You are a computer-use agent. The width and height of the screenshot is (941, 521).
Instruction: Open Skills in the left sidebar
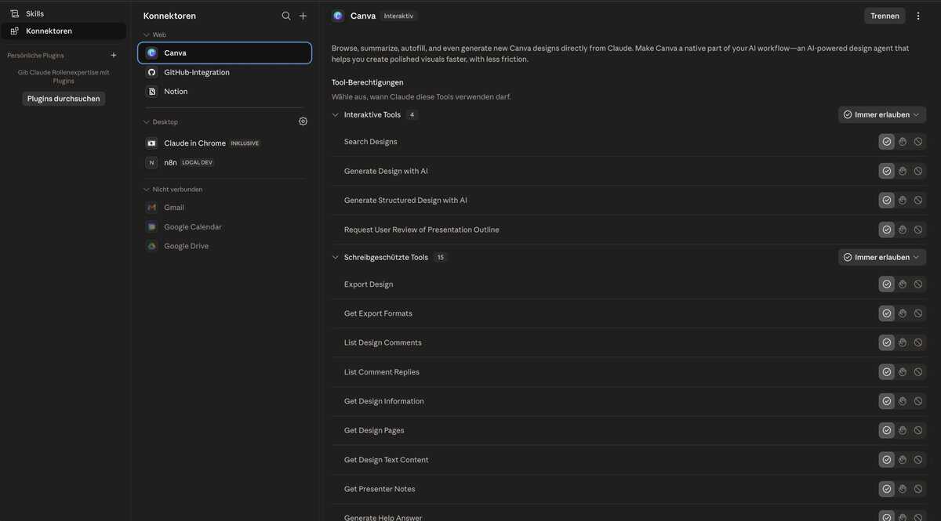(x=64, y=13)
